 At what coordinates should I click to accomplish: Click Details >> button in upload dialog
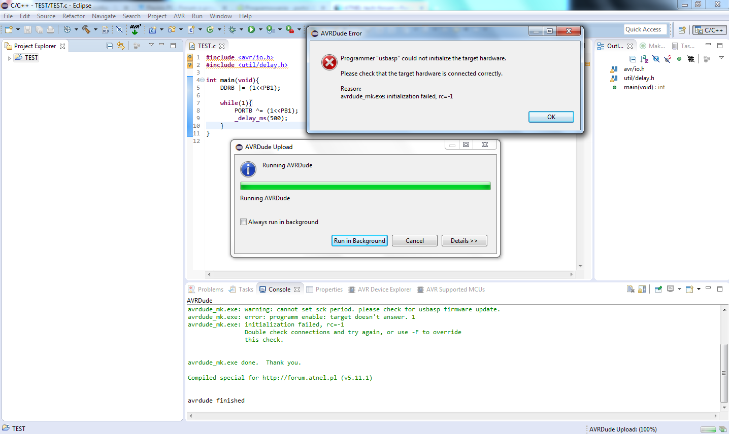click(x=464, y=241)
